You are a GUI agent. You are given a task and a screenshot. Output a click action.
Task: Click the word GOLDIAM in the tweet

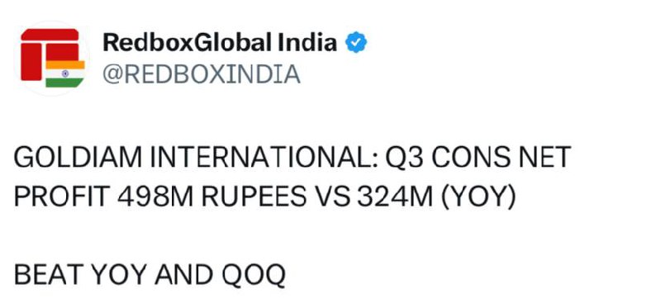(x=78, y=158)
